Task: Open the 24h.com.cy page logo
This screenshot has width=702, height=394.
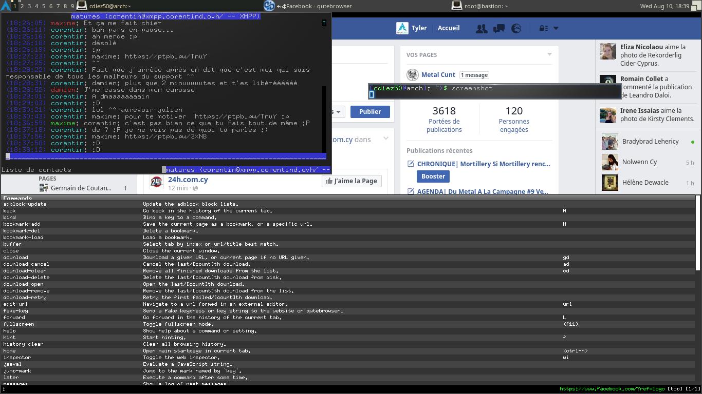Action: (157, 182)
